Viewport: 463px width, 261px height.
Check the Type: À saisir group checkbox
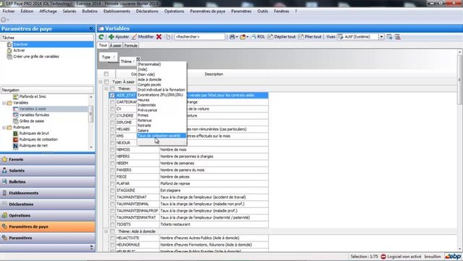[x=107, y=82]
